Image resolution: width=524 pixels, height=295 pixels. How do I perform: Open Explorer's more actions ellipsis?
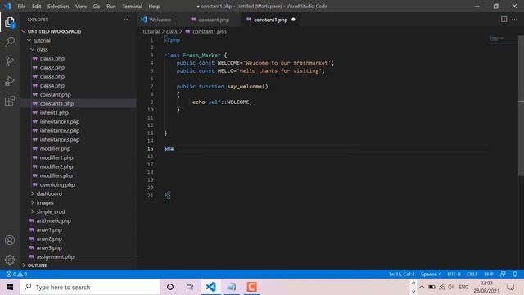pos(127,20)
